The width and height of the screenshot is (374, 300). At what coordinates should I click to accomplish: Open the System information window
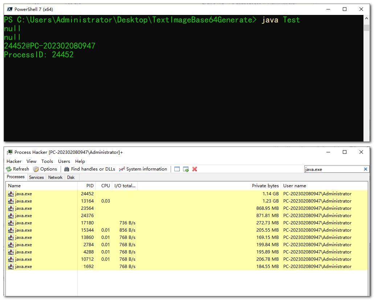click(143, 169)
